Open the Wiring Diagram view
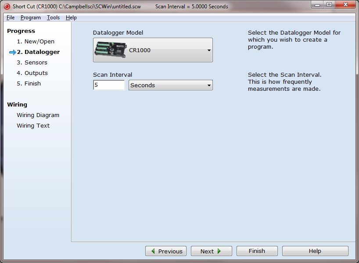Image resolution: width=359 pixels, height=263 pixels. 38,115
